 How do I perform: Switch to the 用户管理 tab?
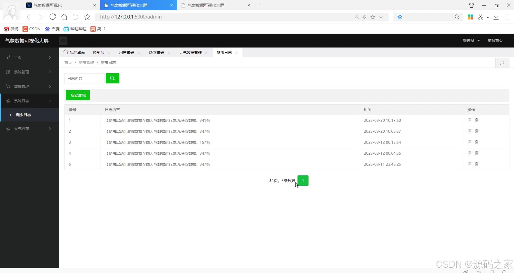(126, 53)
